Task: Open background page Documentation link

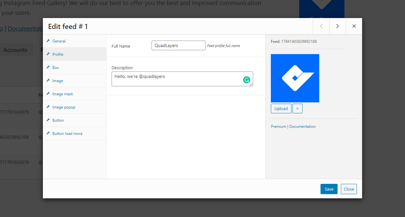Action: coord(25,28)
